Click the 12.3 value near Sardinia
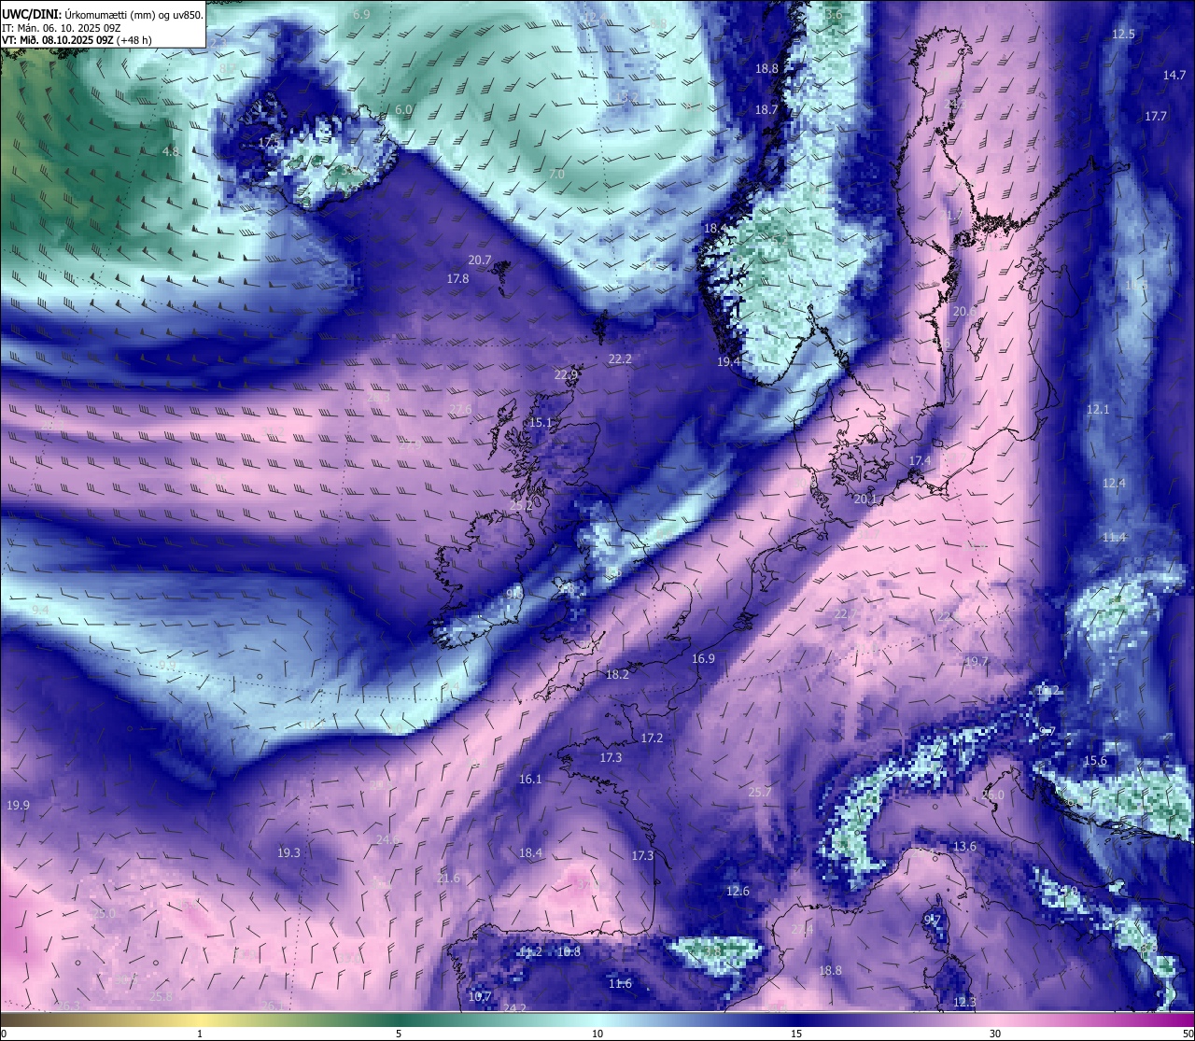This screenshot has width=1195, height=1041. (964, 1002)
